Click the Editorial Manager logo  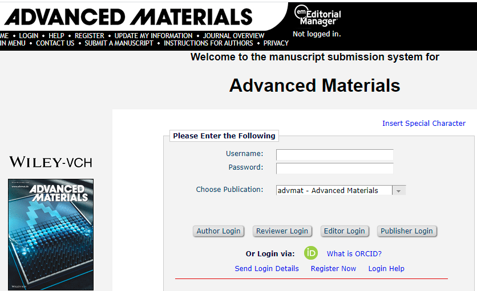pos(317,16)
